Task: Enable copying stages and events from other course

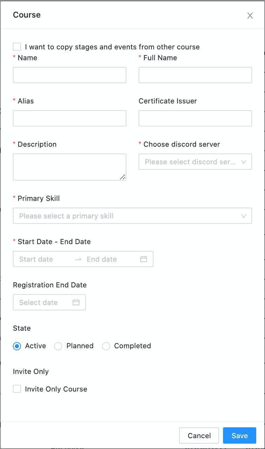Action: [x=16, y=46]
